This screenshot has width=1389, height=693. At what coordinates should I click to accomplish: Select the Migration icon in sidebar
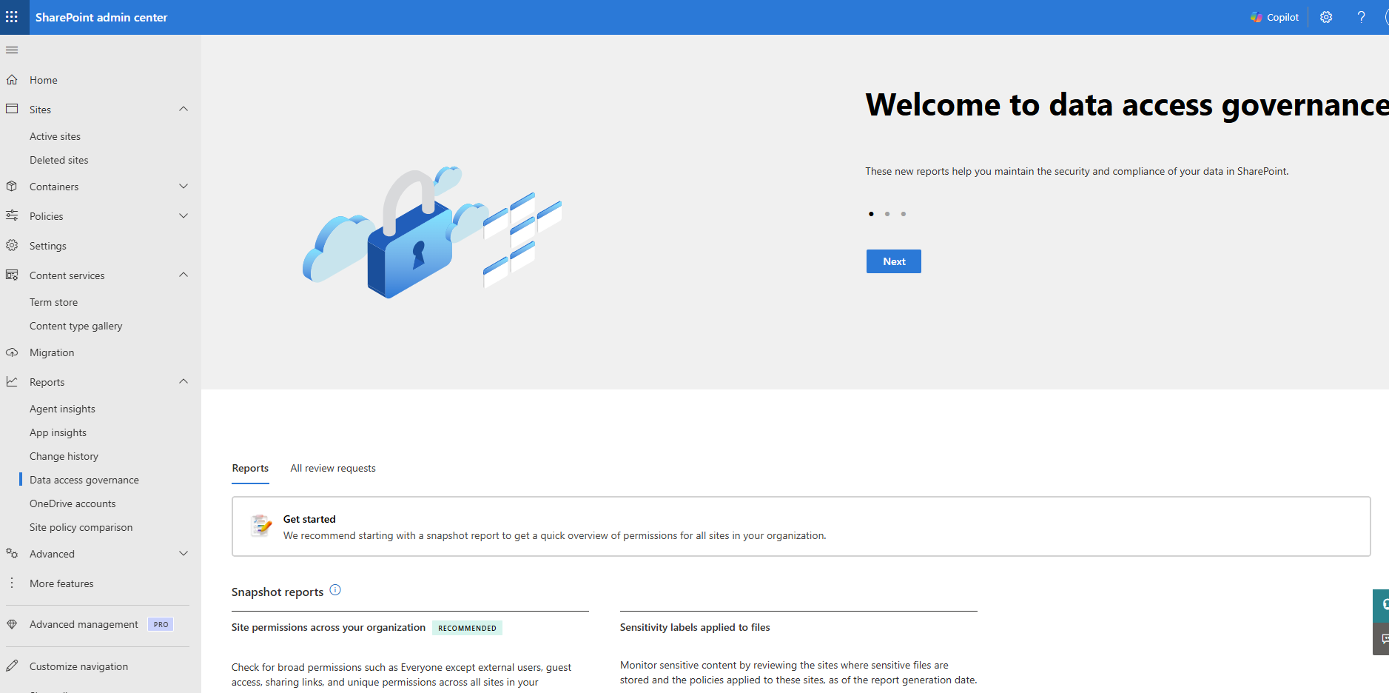point(12,352)
